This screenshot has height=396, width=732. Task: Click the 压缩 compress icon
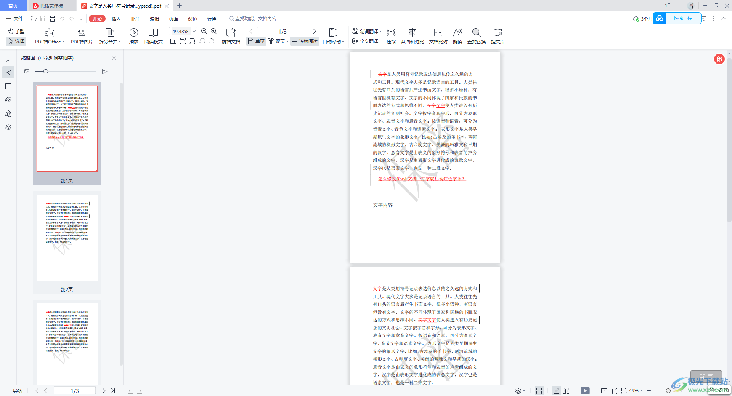pyautogui.click(x=391, y=32)
